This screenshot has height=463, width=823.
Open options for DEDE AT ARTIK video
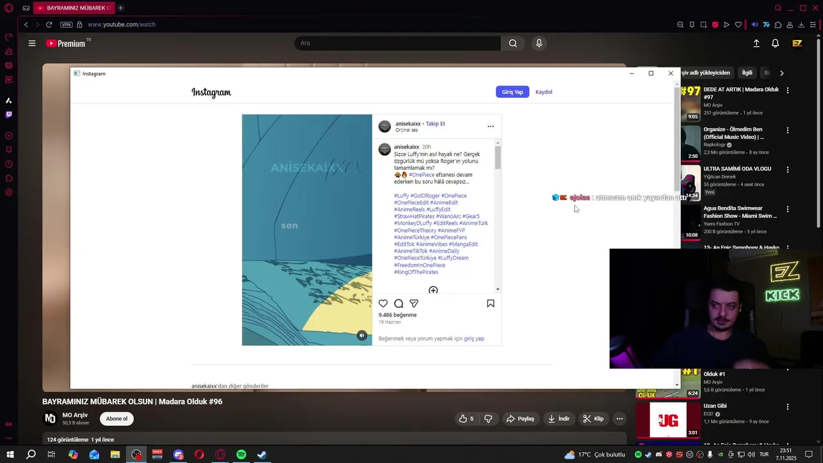pos(788,90)
